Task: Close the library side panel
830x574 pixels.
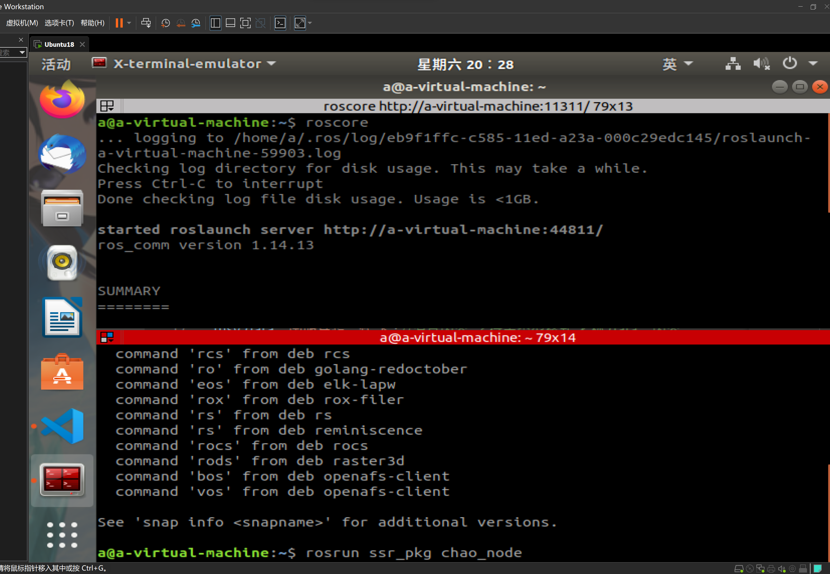Action: (21, 40)
